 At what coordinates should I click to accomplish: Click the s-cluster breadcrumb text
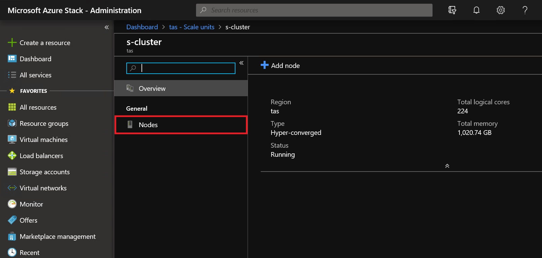237,27
